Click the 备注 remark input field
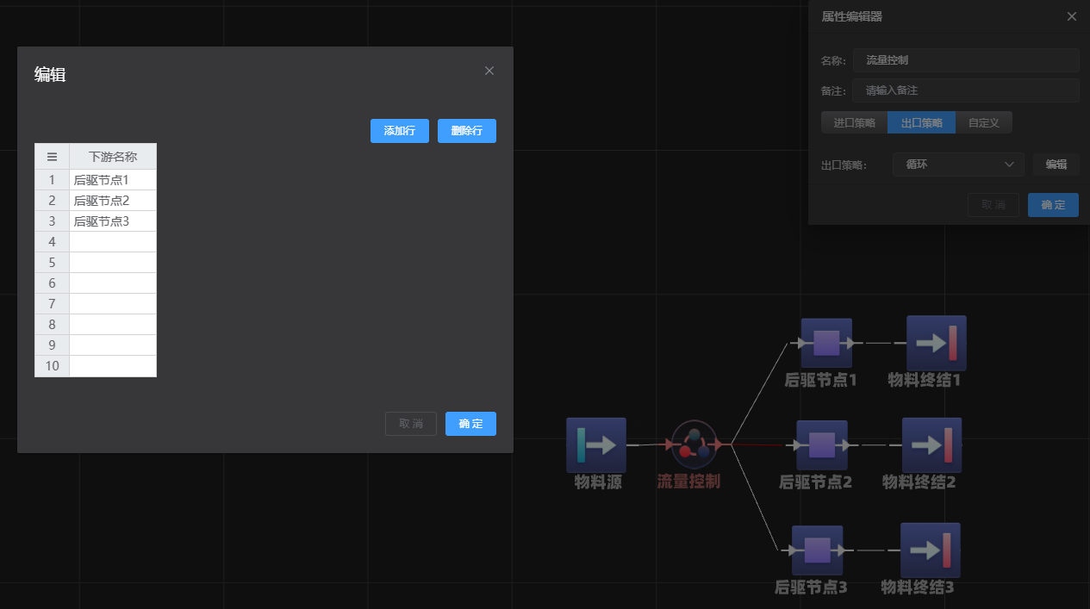Image resolution: width=1090 pixels, height=609 pixels. click(965, 90)
